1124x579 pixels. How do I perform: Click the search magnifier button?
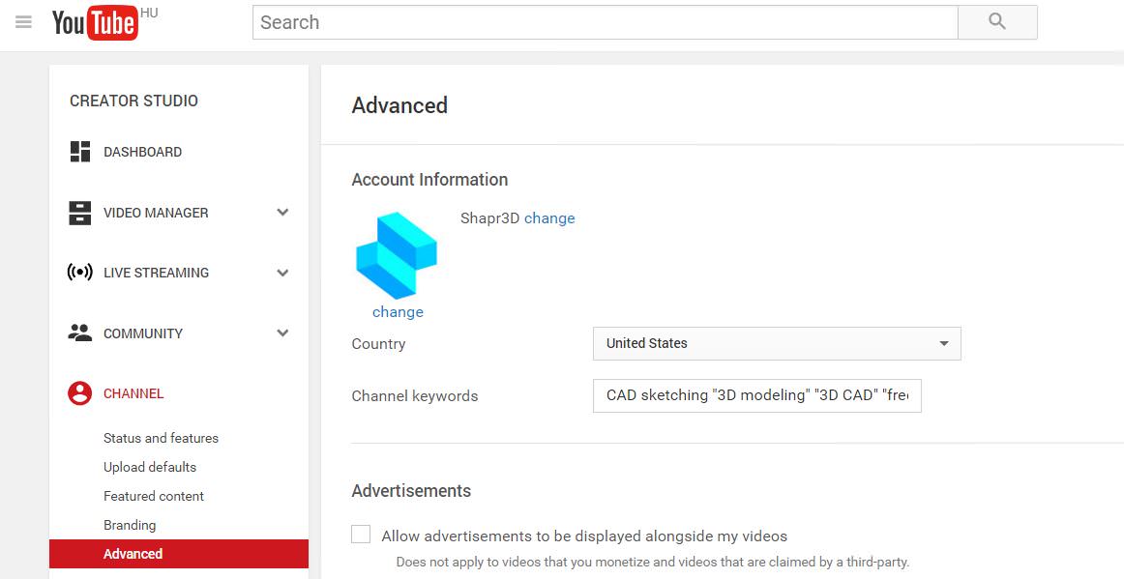coord(997,22)
